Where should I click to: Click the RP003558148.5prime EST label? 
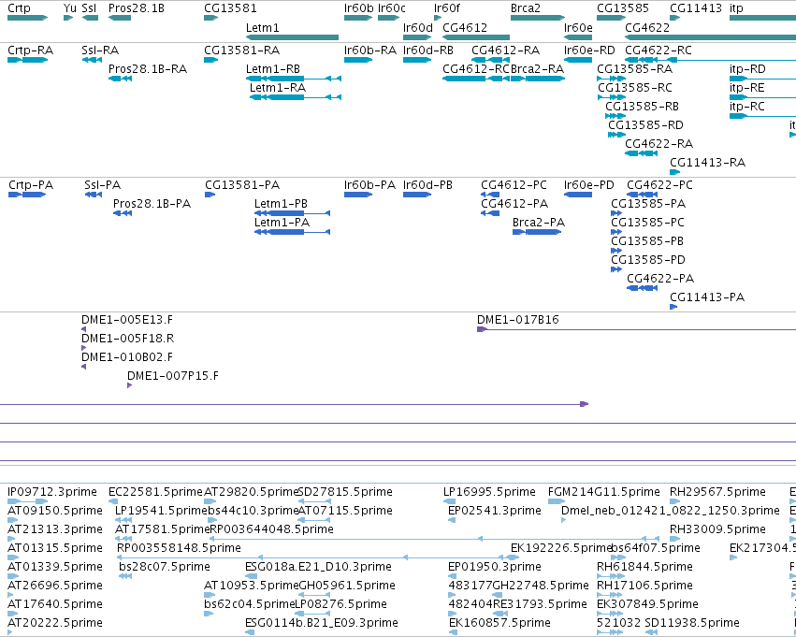coord(179,547)
